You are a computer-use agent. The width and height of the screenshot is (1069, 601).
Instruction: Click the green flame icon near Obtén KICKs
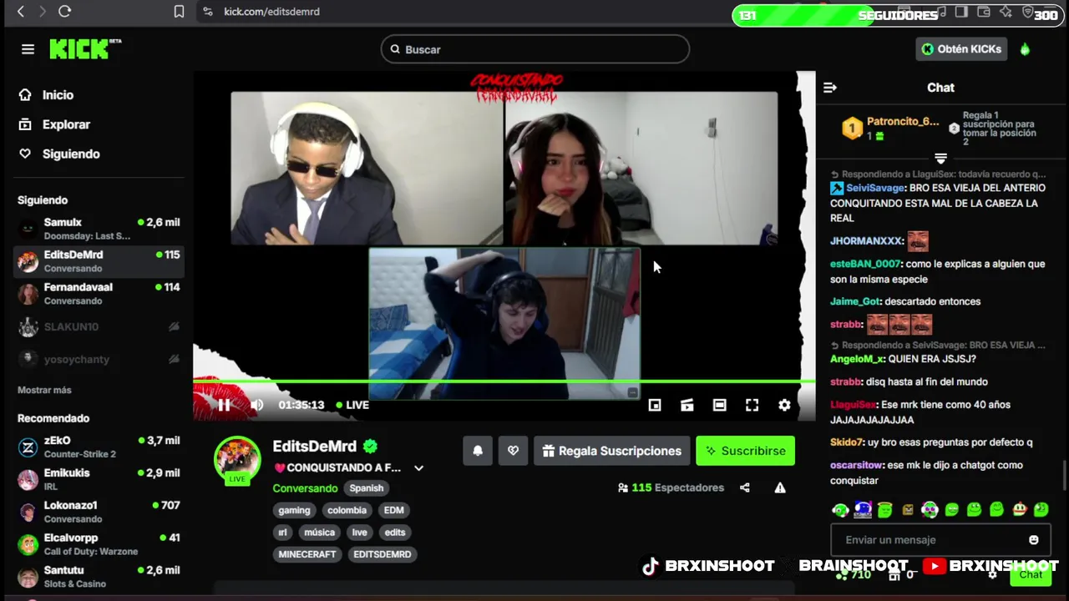click(x=1025, y=49)
